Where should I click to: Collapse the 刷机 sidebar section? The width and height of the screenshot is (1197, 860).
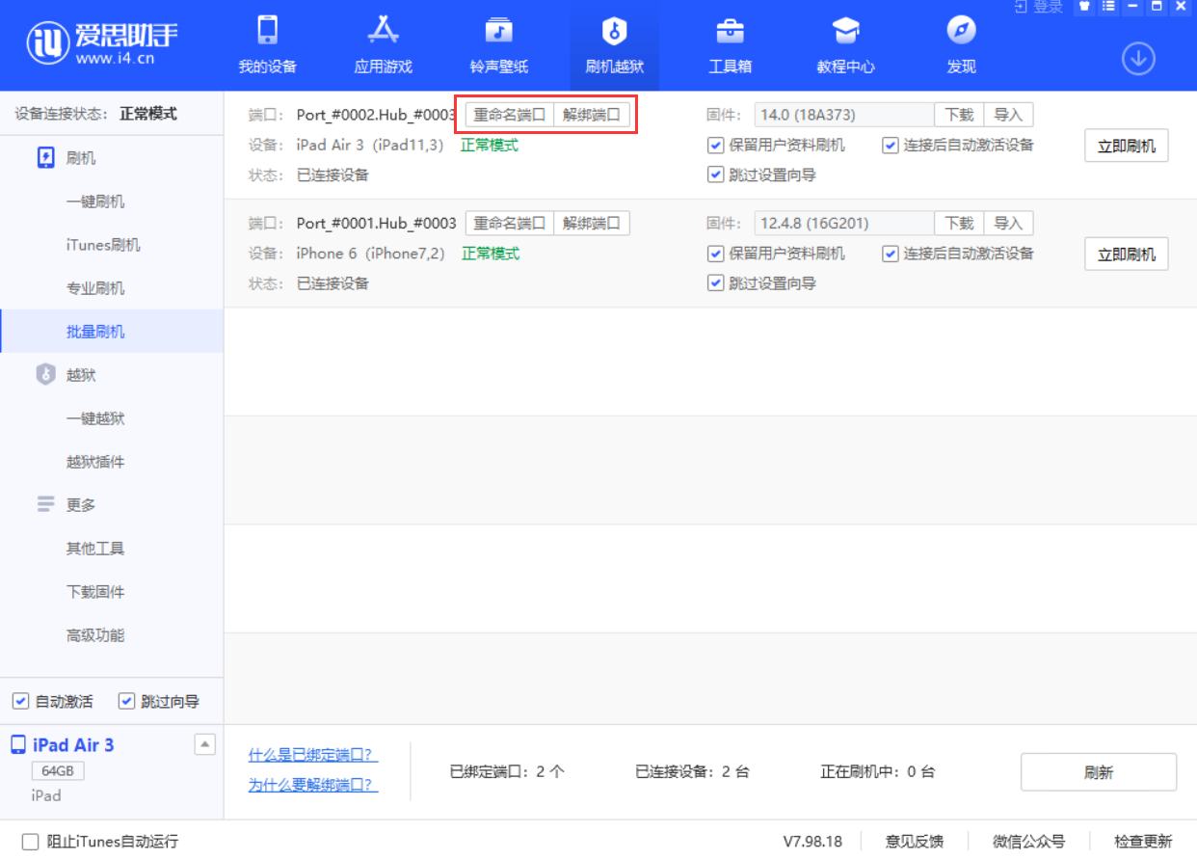point(81,158)
